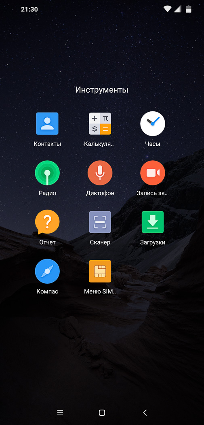Tap the Диктофон label text

click(x=100, y=193)
